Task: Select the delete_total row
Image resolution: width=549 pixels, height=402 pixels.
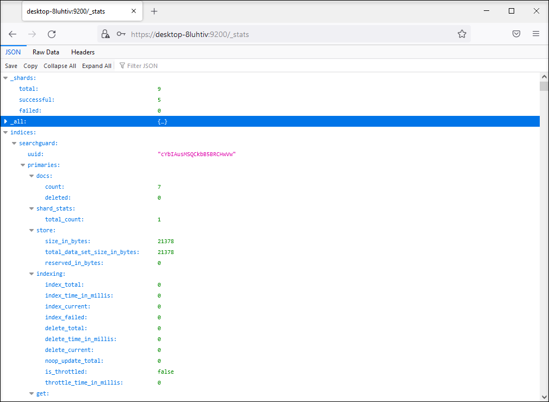Action: click(x=270, y=328)
